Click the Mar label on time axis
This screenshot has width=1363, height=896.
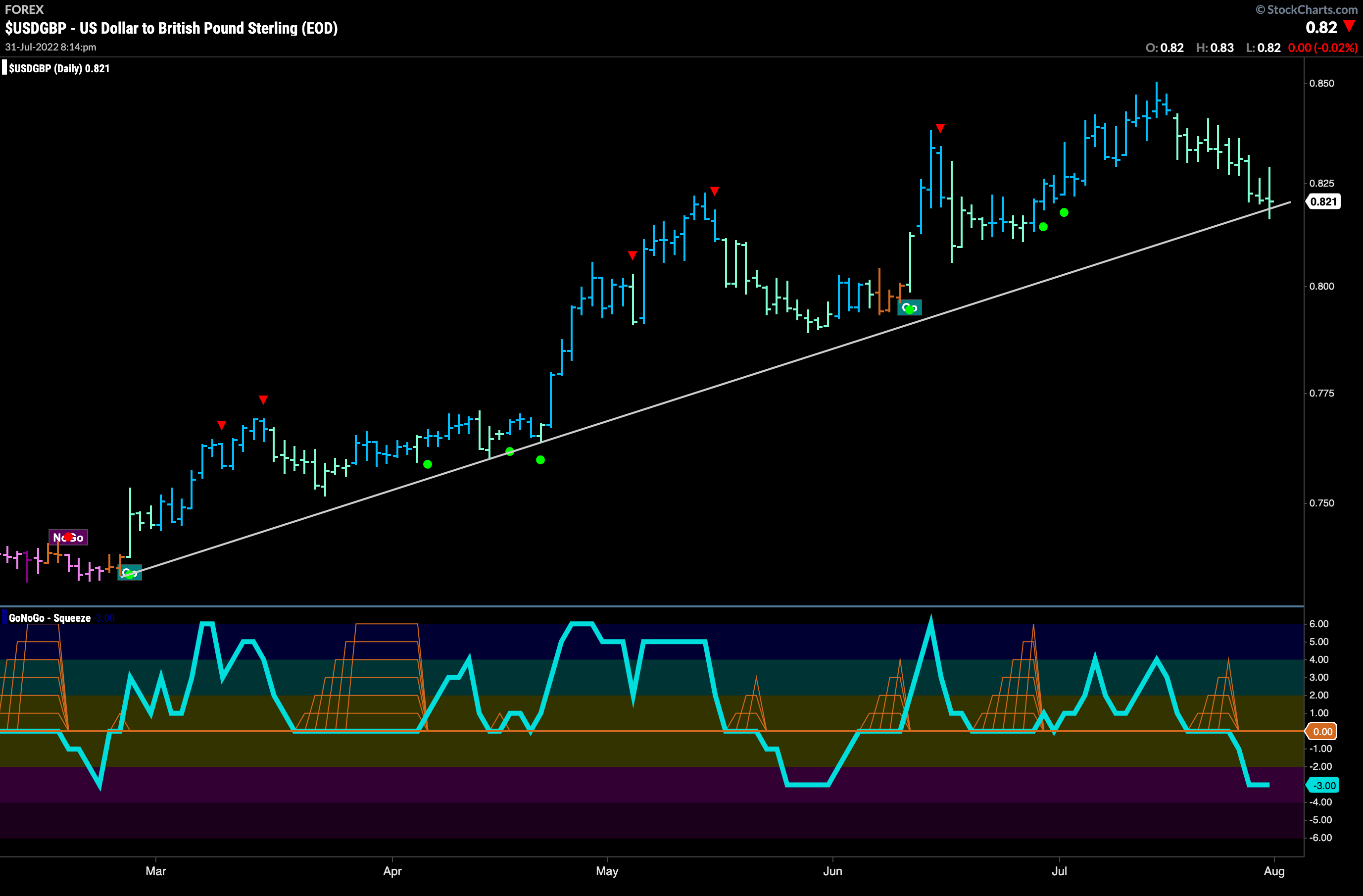pos(156,871)
